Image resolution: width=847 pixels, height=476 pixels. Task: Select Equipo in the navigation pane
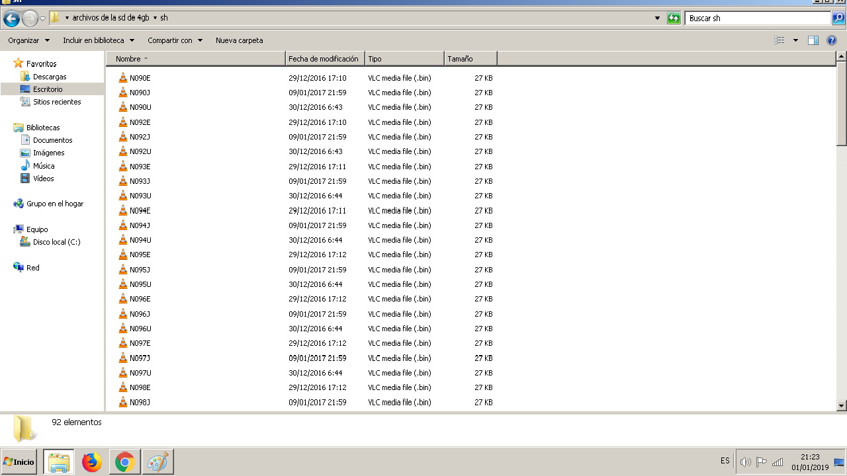37,229
